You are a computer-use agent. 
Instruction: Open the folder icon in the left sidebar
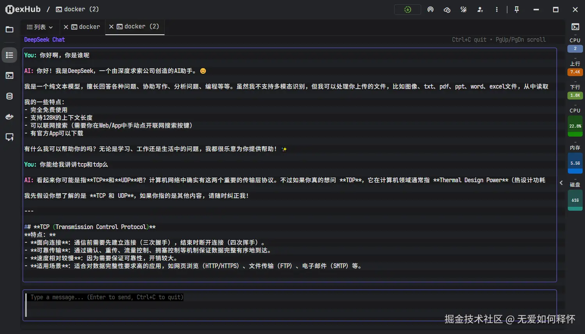click(9, 29)
